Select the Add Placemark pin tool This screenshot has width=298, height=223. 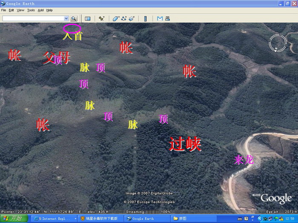pos(101,19)
